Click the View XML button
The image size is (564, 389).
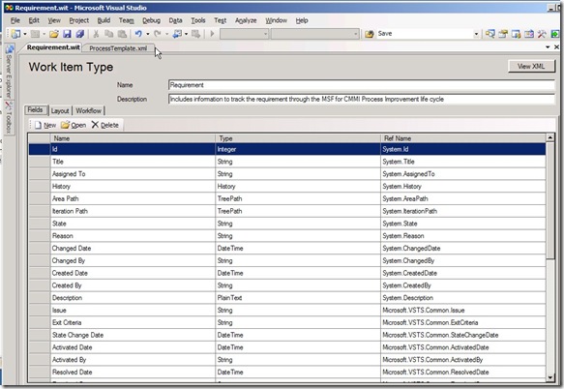point(531,66)
